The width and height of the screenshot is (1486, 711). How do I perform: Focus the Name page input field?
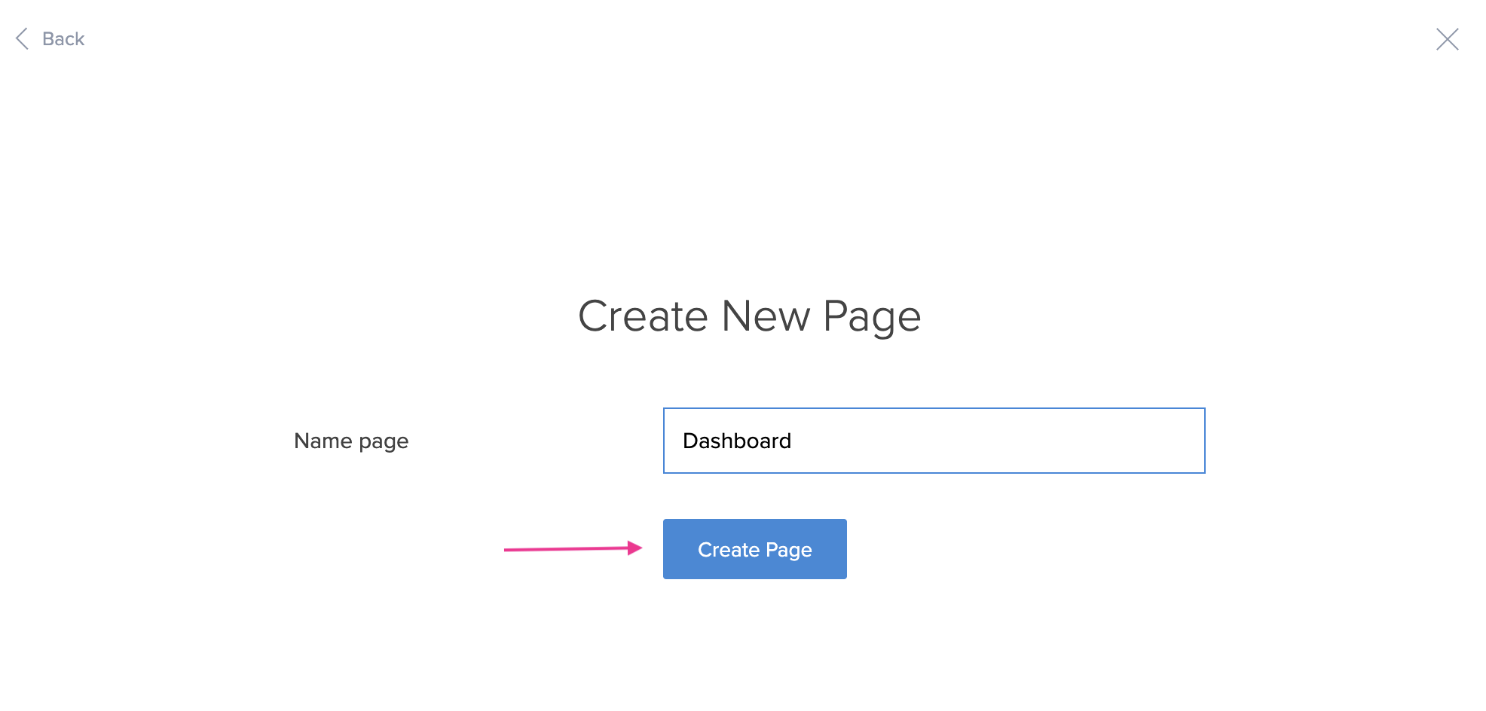(x=933, y=441)
